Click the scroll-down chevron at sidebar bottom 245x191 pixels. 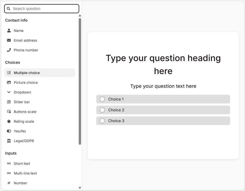pyautogui.click(x=80, y=187)
